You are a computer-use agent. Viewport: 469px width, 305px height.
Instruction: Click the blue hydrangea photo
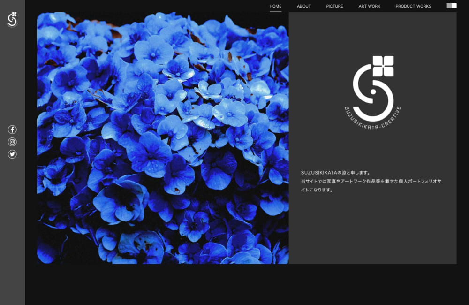point(163,138)
